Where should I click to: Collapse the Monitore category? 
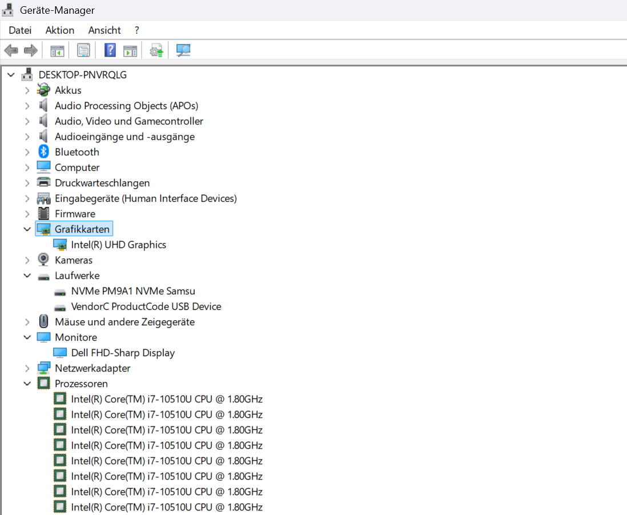tap(27, 337)
